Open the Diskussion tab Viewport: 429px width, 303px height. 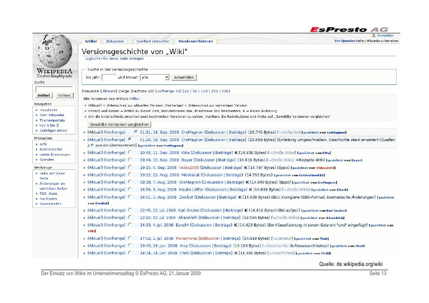coord(115,41)
